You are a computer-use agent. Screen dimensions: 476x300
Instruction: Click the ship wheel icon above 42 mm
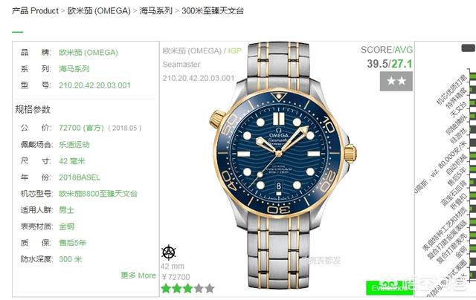pyautogui.click(x=169, y=252)
